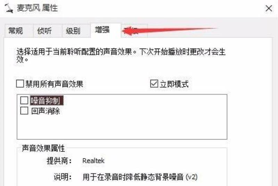
Task: Click the Realtek provider value
Action: point(93,161)
